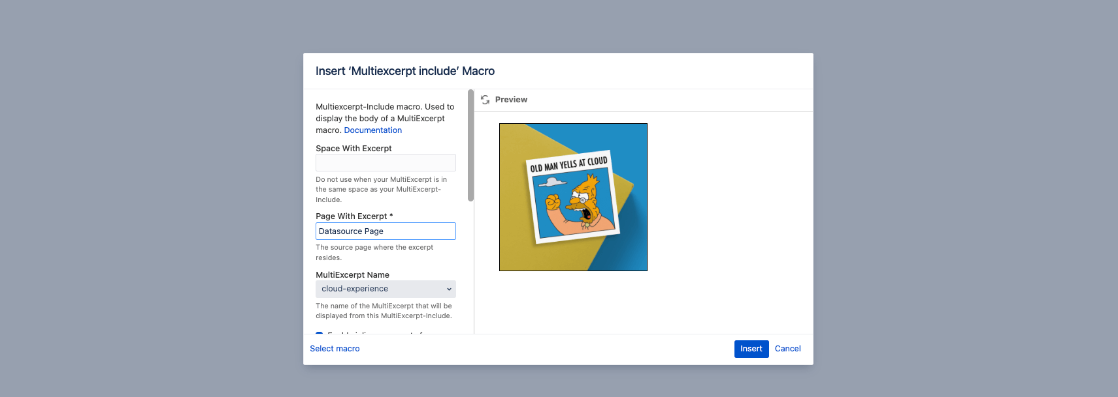This screenshot has height=397, width=1118.
Task: Click the MultiExcerpt Name label
Action: 352,275
